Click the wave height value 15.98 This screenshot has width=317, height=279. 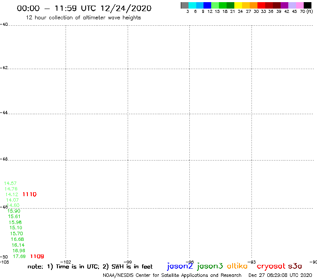tap(15, 222)
